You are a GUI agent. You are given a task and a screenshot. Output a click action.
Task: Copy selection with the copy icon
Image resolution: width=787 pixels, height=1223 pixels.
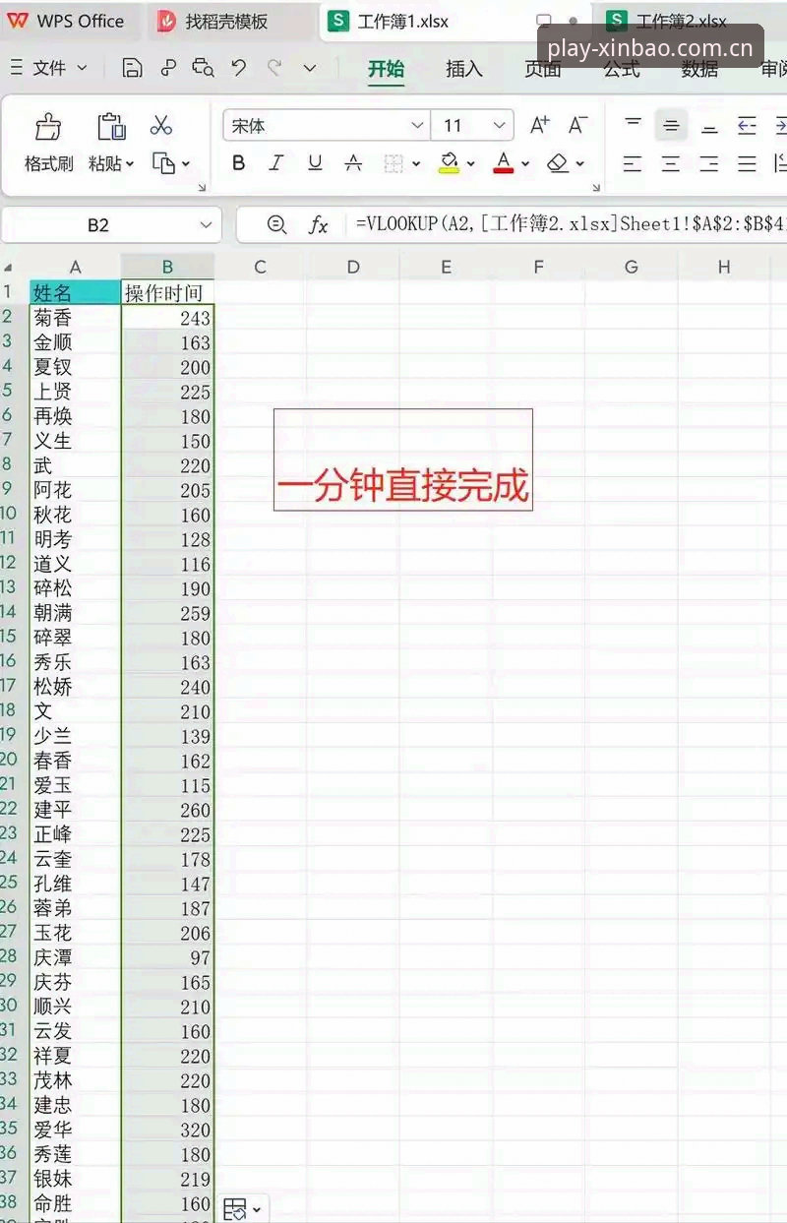pyautogui.click(x=163, y=163)
